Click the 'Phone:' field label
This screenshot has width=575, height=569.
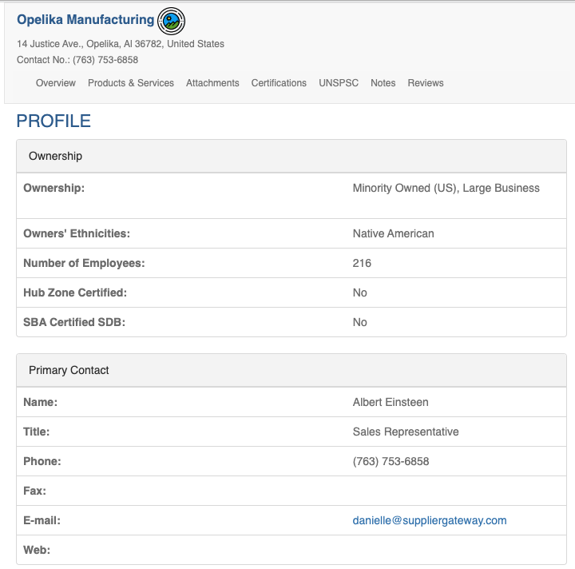point(42,461)
